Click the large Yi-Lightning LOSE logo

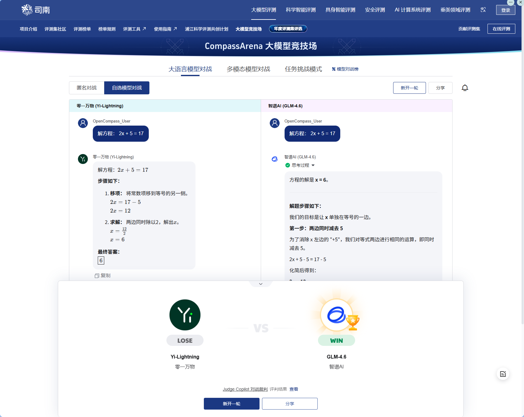tap(185, 315)
